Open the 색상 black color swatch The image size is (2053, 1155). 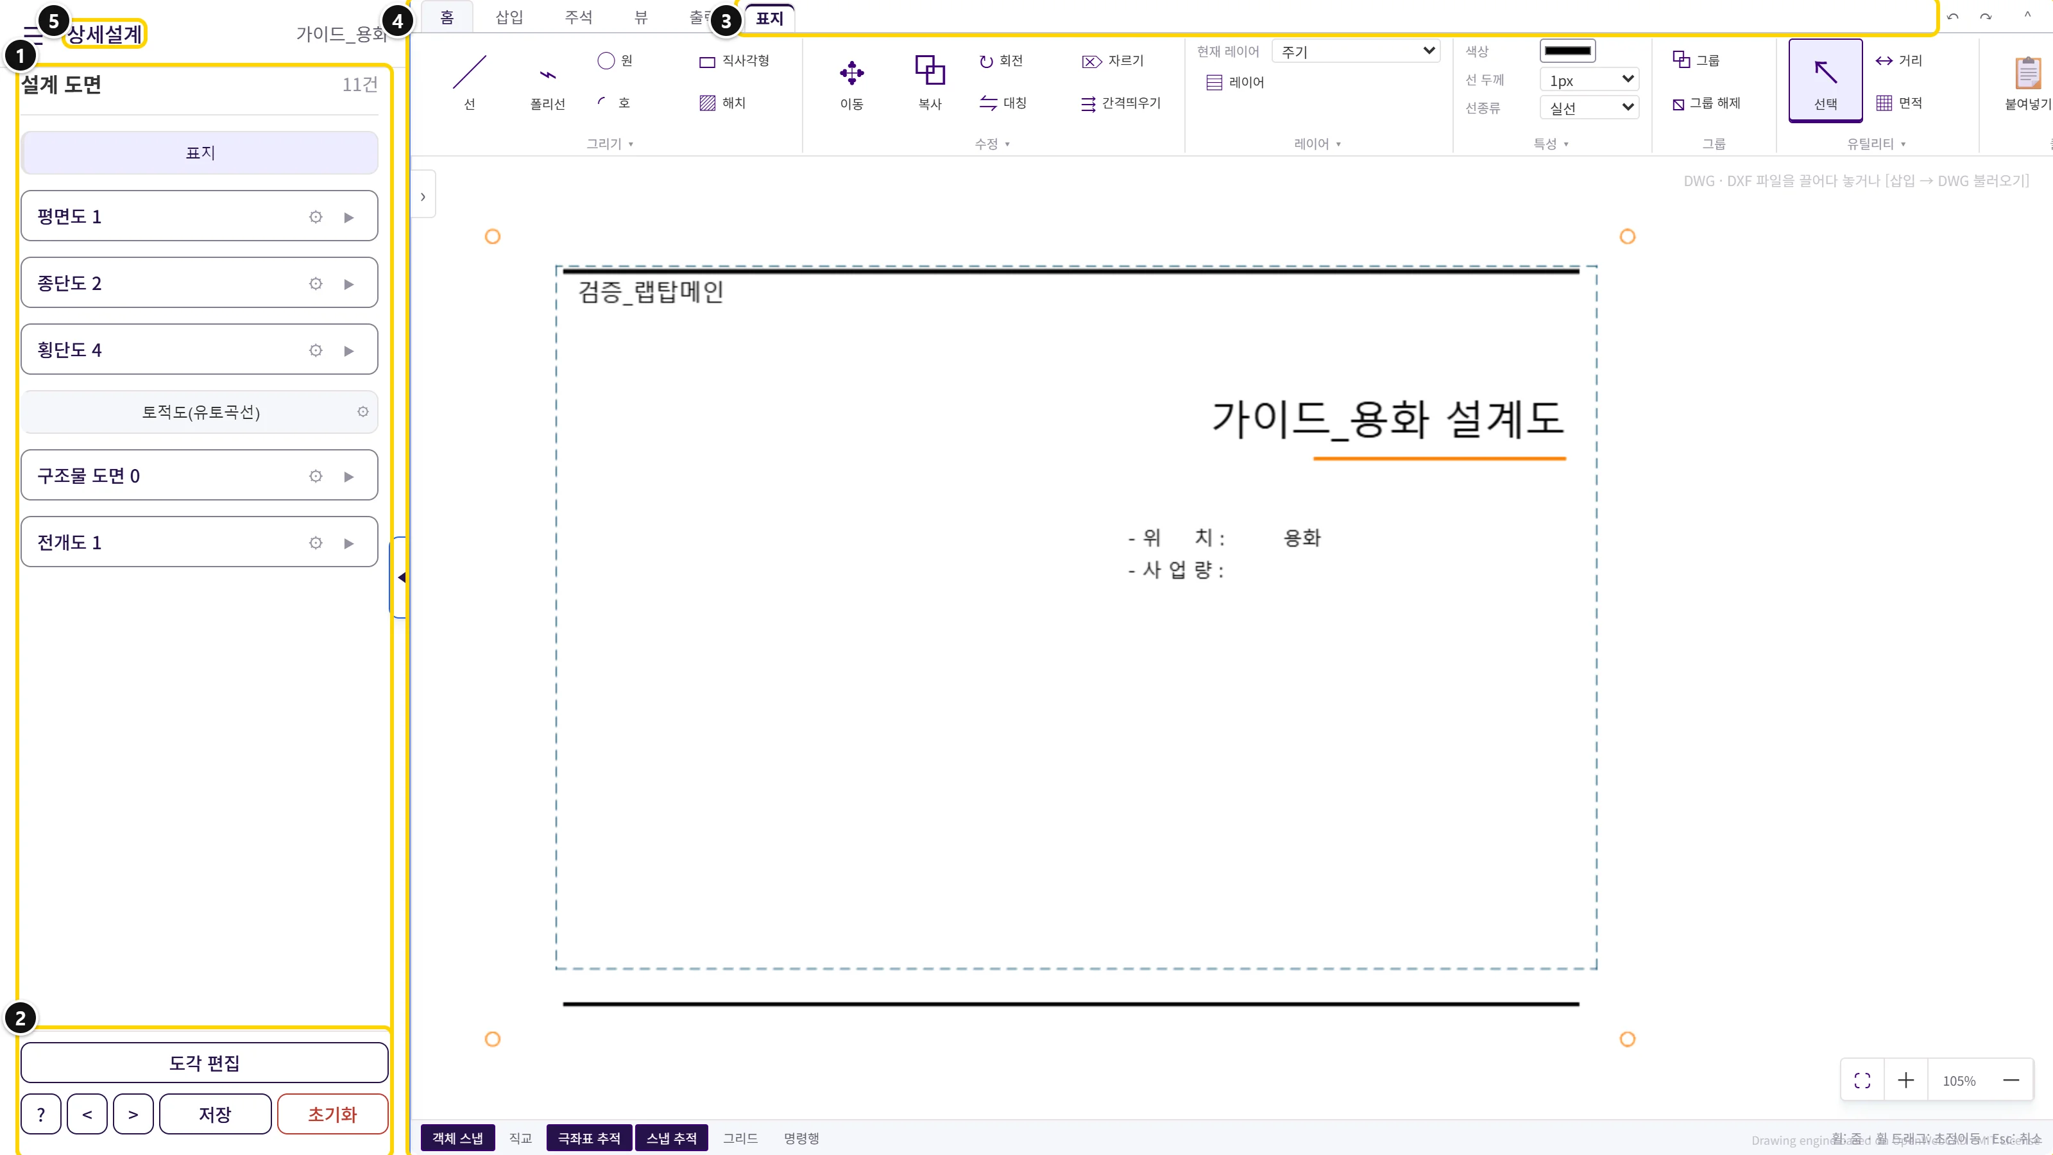coord(1567,51)
